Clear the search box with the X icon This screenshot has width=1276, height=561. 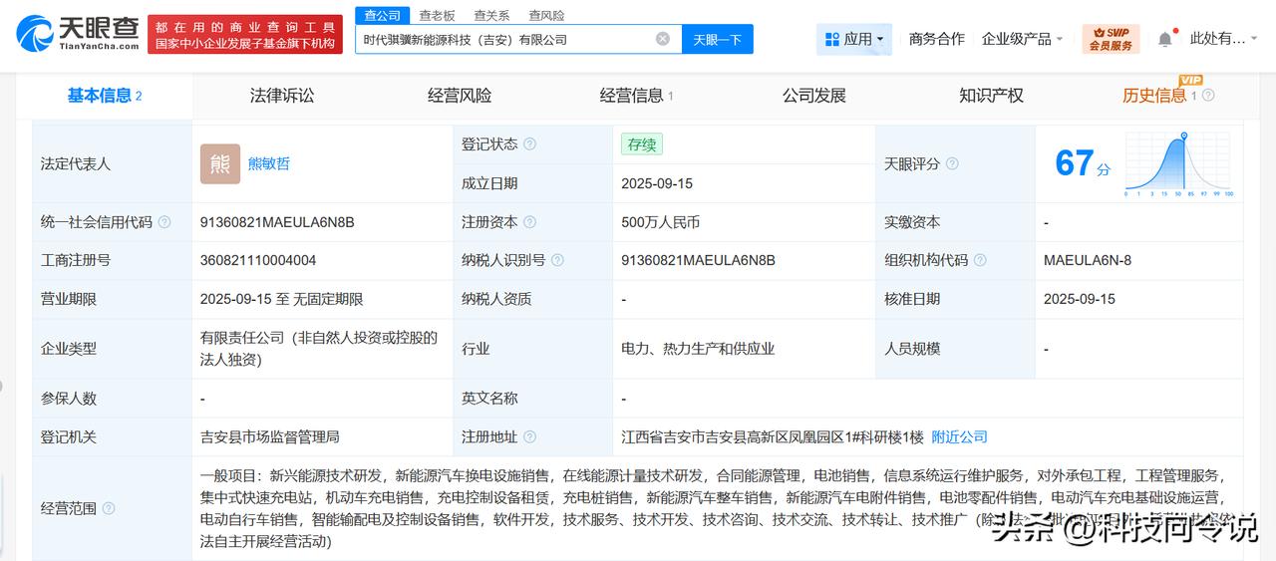663,39
